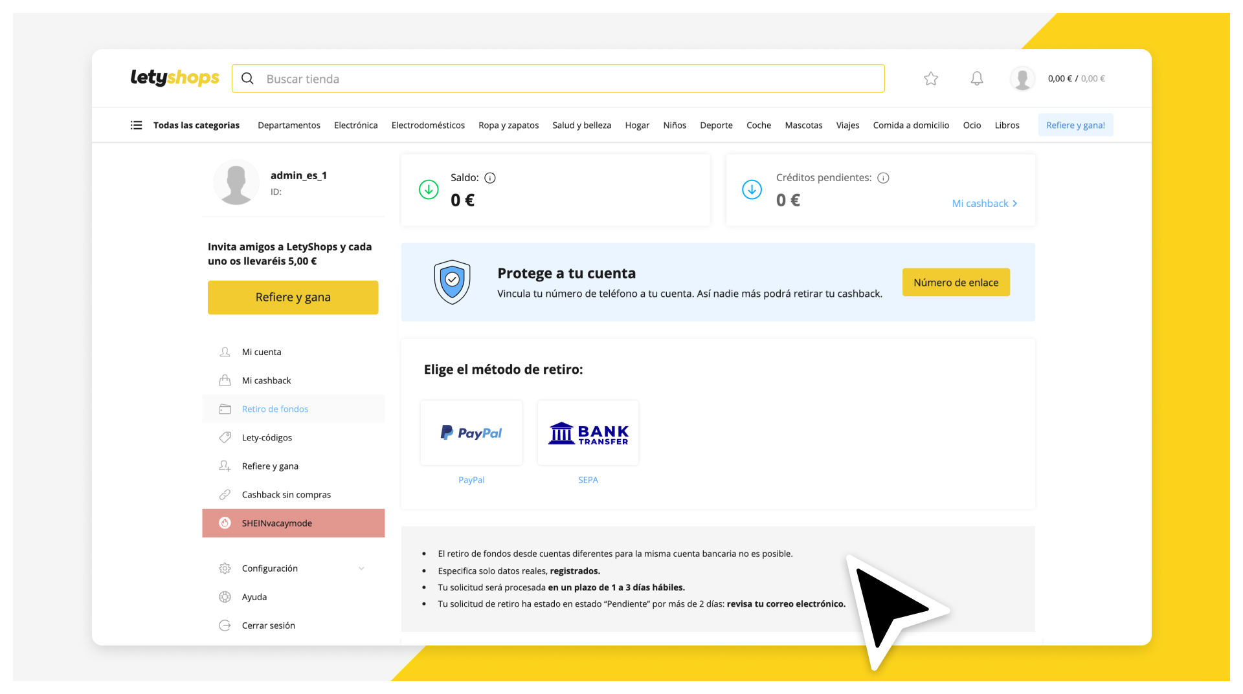Open the Mascotas category
Viewport: 1243px width, 694px height.
(803, 125)
